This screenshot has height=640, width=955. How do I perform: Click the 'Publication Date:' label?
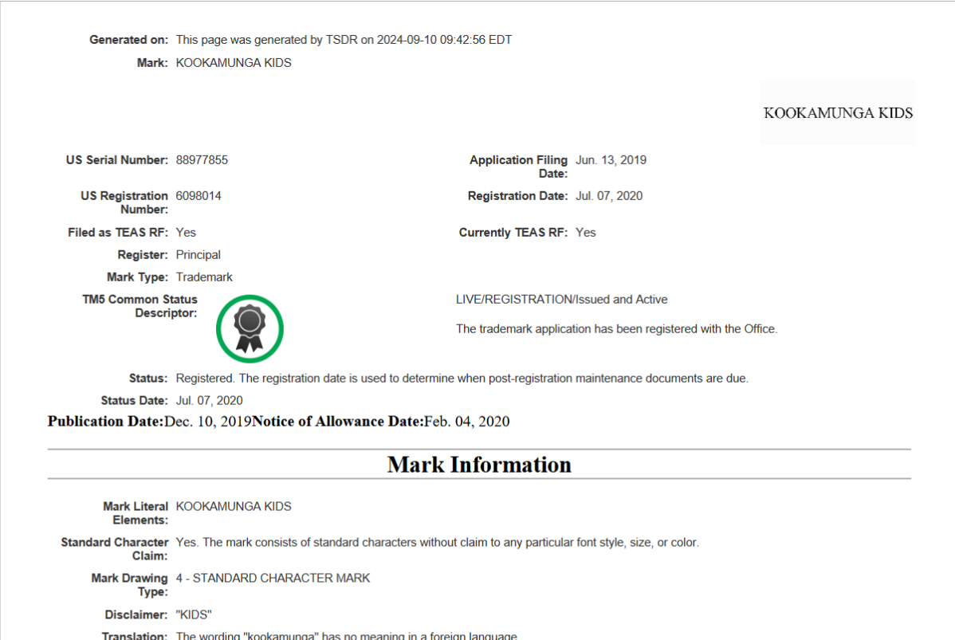tap(106, 422)
